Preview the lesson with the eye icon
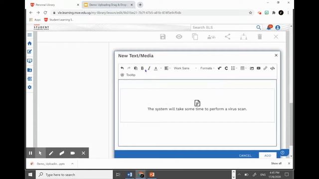Image resolution: width=319 pixels, height=179 pixels. coord(179,37)
